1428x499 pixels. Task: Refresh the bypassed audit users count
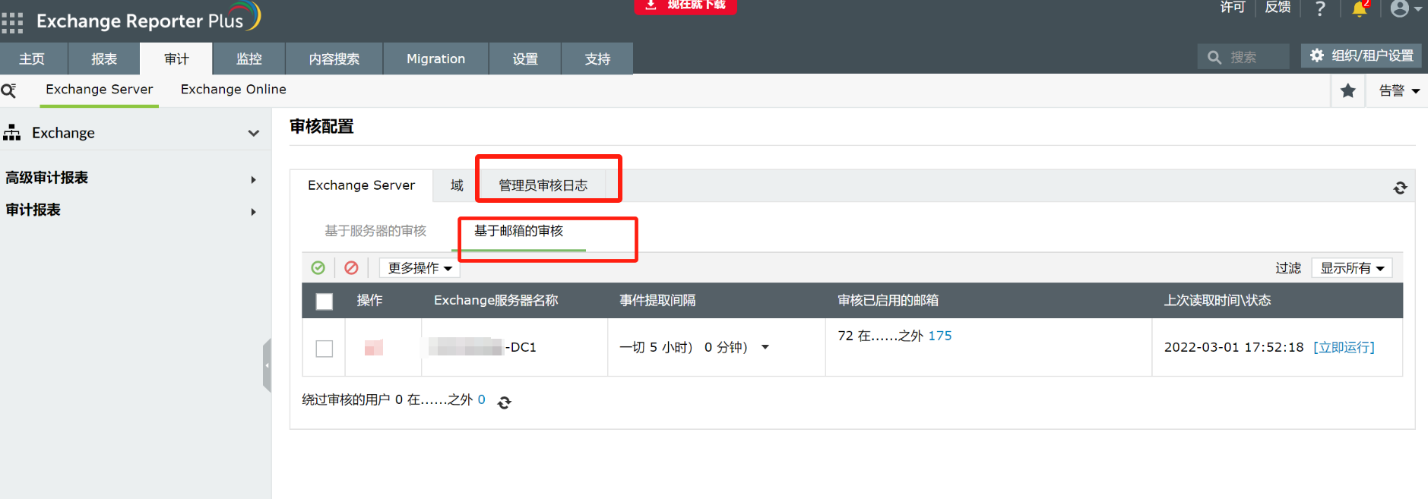(x=504, y=403)
